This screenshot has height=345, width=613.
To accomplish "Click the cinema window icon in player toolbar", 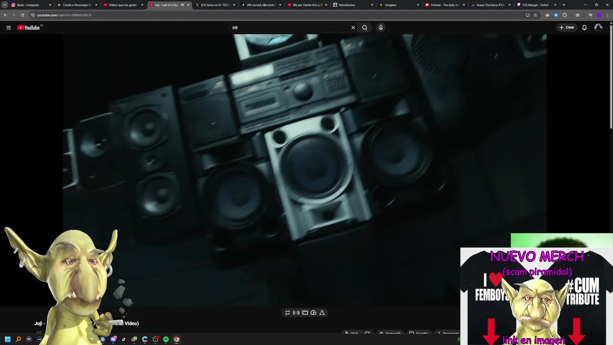I will coord(305,312).
